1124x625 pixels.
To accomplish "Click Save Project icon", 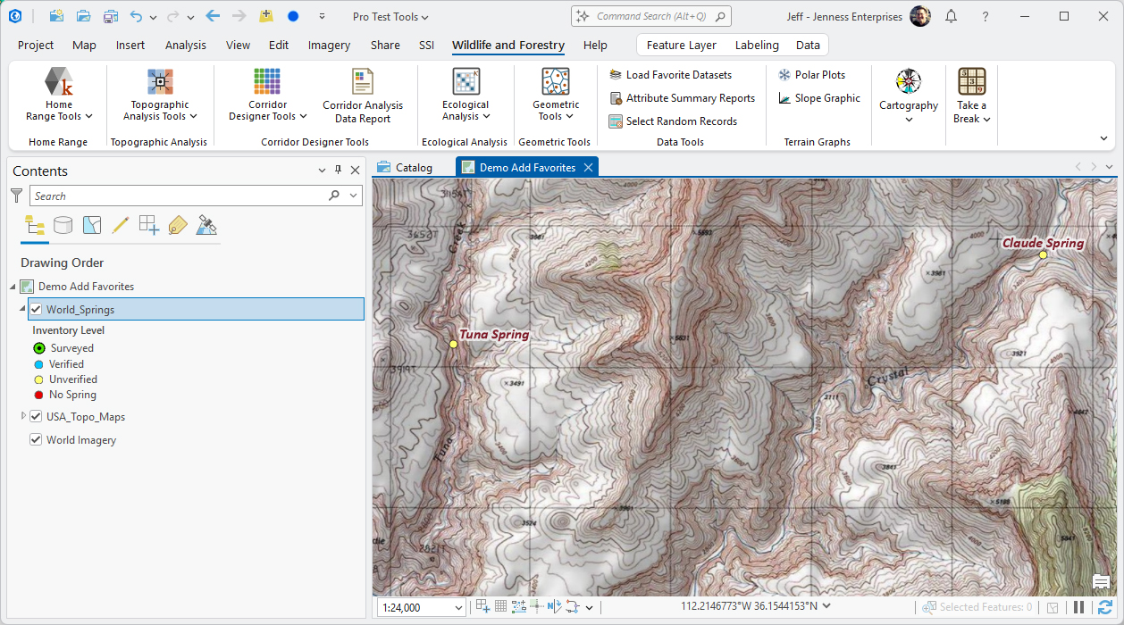I will click(x=110, y=16).
